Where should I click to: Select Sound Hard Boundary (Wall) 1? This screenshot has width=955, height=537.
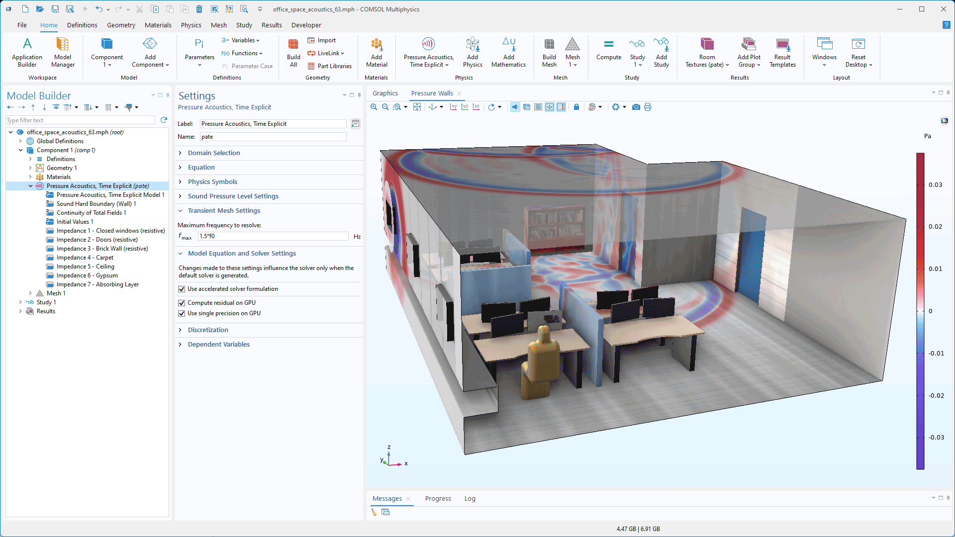96,204
